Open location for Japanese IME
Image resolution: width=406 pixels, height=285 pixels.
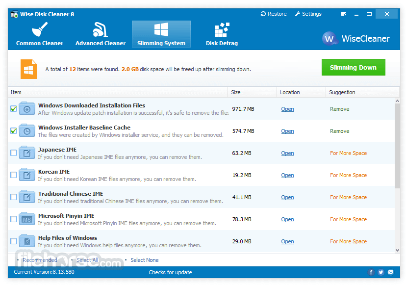coord(287,153)
